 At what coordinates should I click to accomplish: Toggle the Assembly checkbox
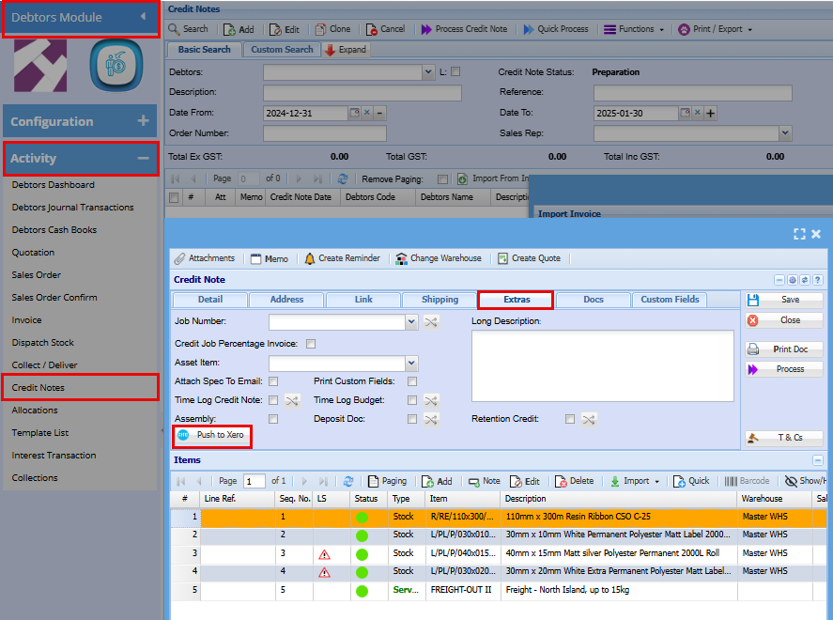click(x=273, y=419)
